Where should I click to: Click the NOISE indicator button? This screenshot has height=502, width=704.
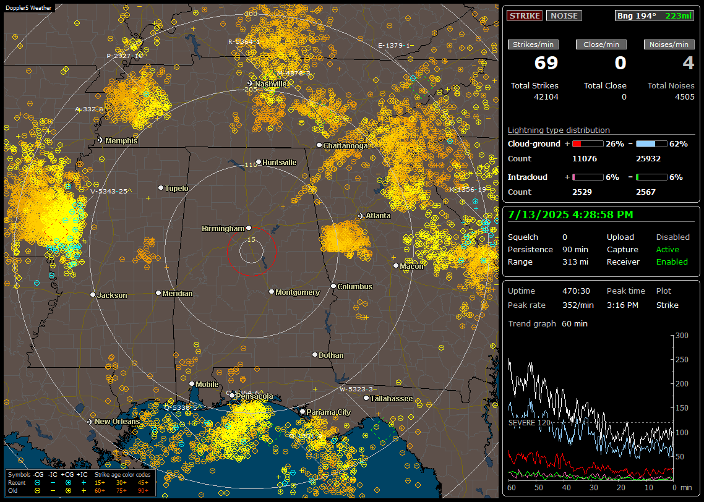564,15
